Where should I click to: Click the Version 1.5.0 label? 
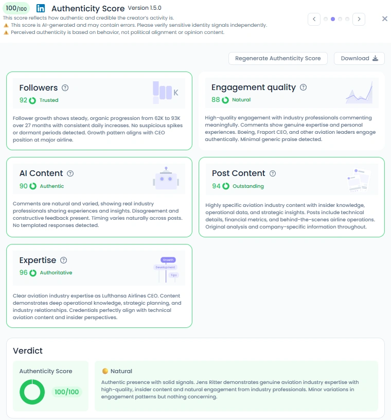pyautogui.click(x=145, y=8)
